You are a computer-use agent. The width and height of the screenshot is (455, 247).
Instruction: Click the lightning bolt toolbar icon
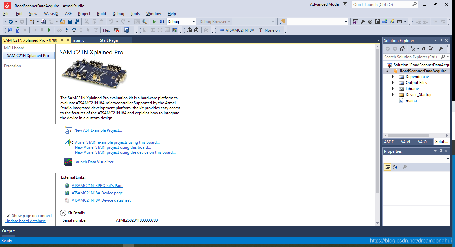392,22
